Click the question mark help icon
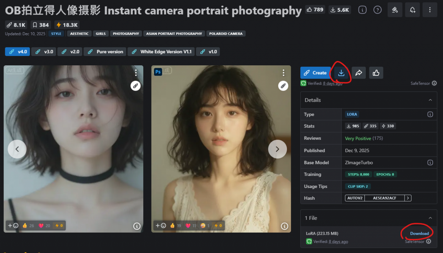Viewport: 443px width, 253px height. tap(378, 10)
